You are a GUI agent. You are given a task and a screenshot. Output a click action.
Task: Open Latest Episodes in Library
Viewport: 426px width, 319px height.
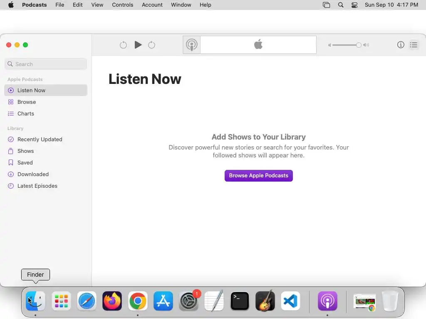click(46, 186)
